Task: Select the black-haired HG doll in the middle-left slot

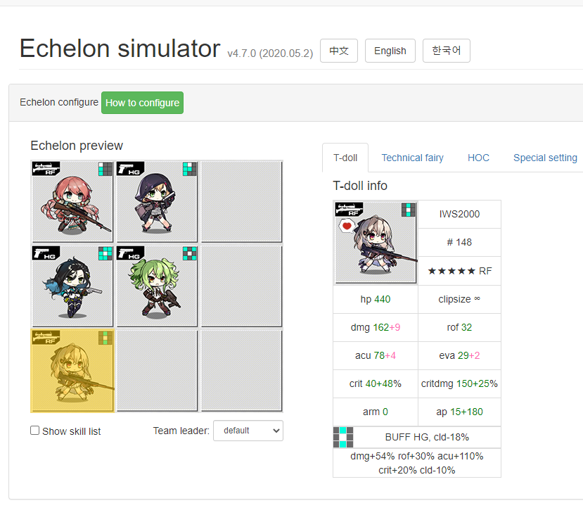Action: 72,286
